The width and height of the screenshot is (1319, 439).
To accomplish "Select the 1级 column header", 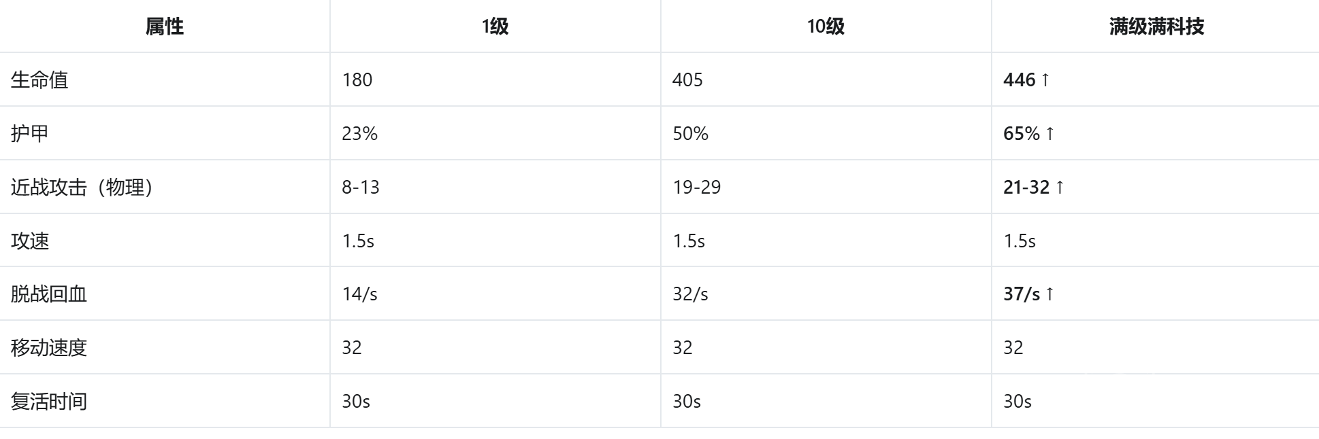I will 495,27.
